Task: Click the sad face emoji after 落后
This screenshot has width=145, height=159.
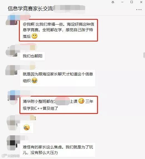Action: coord(35,36)
